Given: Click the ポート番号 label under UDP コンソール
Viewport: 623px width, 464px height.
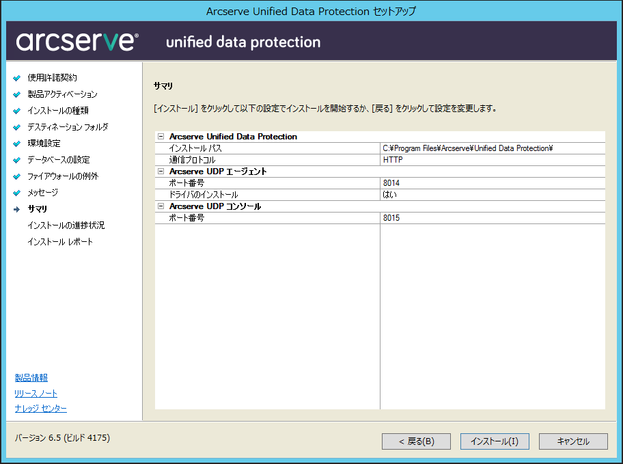Looking at the screenshot, I should click(x=186, y=218).
